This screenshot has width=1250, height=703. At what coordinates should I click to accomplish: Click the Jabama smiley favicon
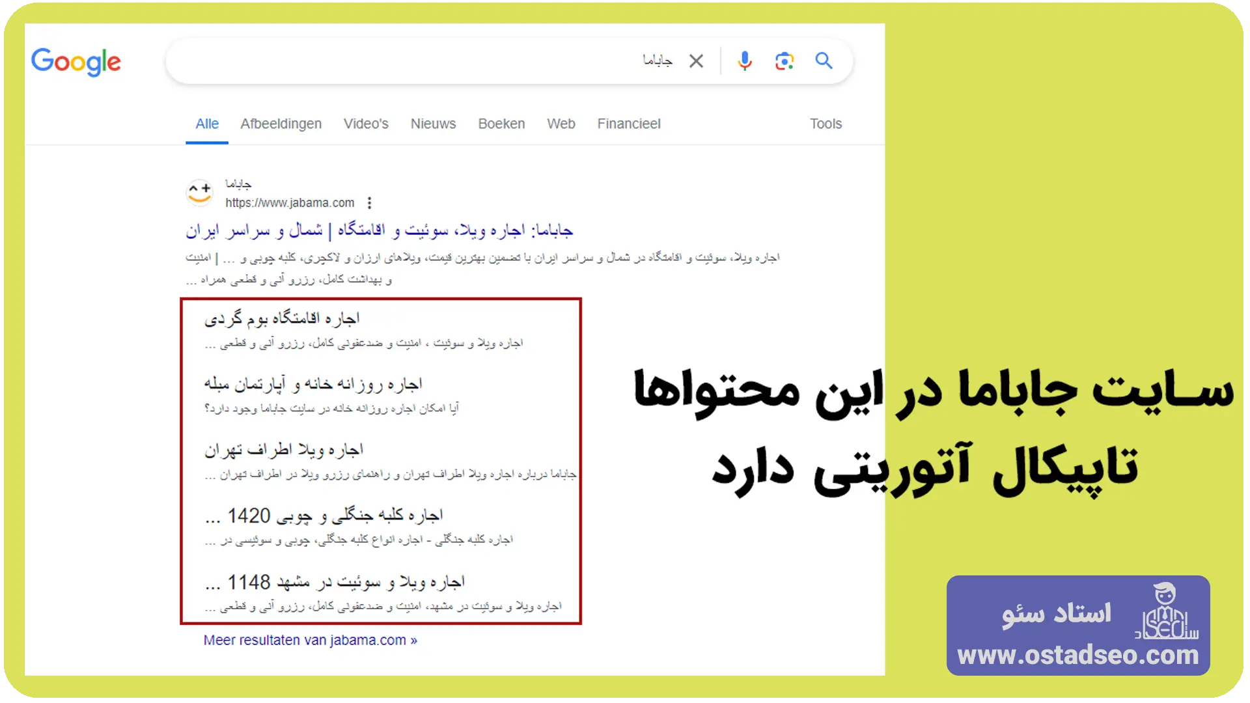point(200,193)
